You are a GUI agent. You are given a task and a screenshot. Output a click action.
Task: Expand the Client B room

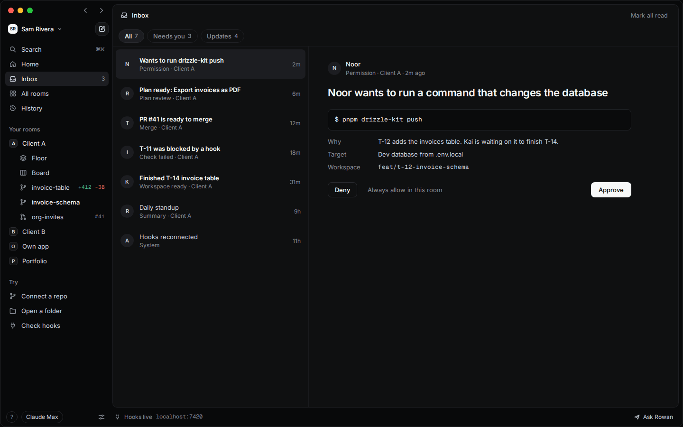[x=57, y=232]
